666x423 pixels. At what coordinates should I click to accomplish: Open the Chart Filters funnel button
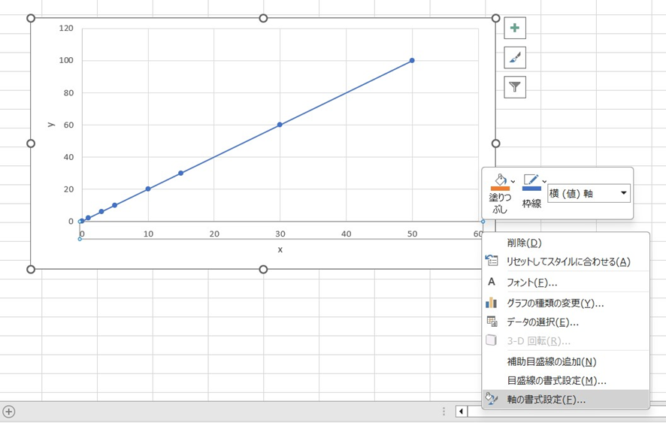click(x=515, y=87)
